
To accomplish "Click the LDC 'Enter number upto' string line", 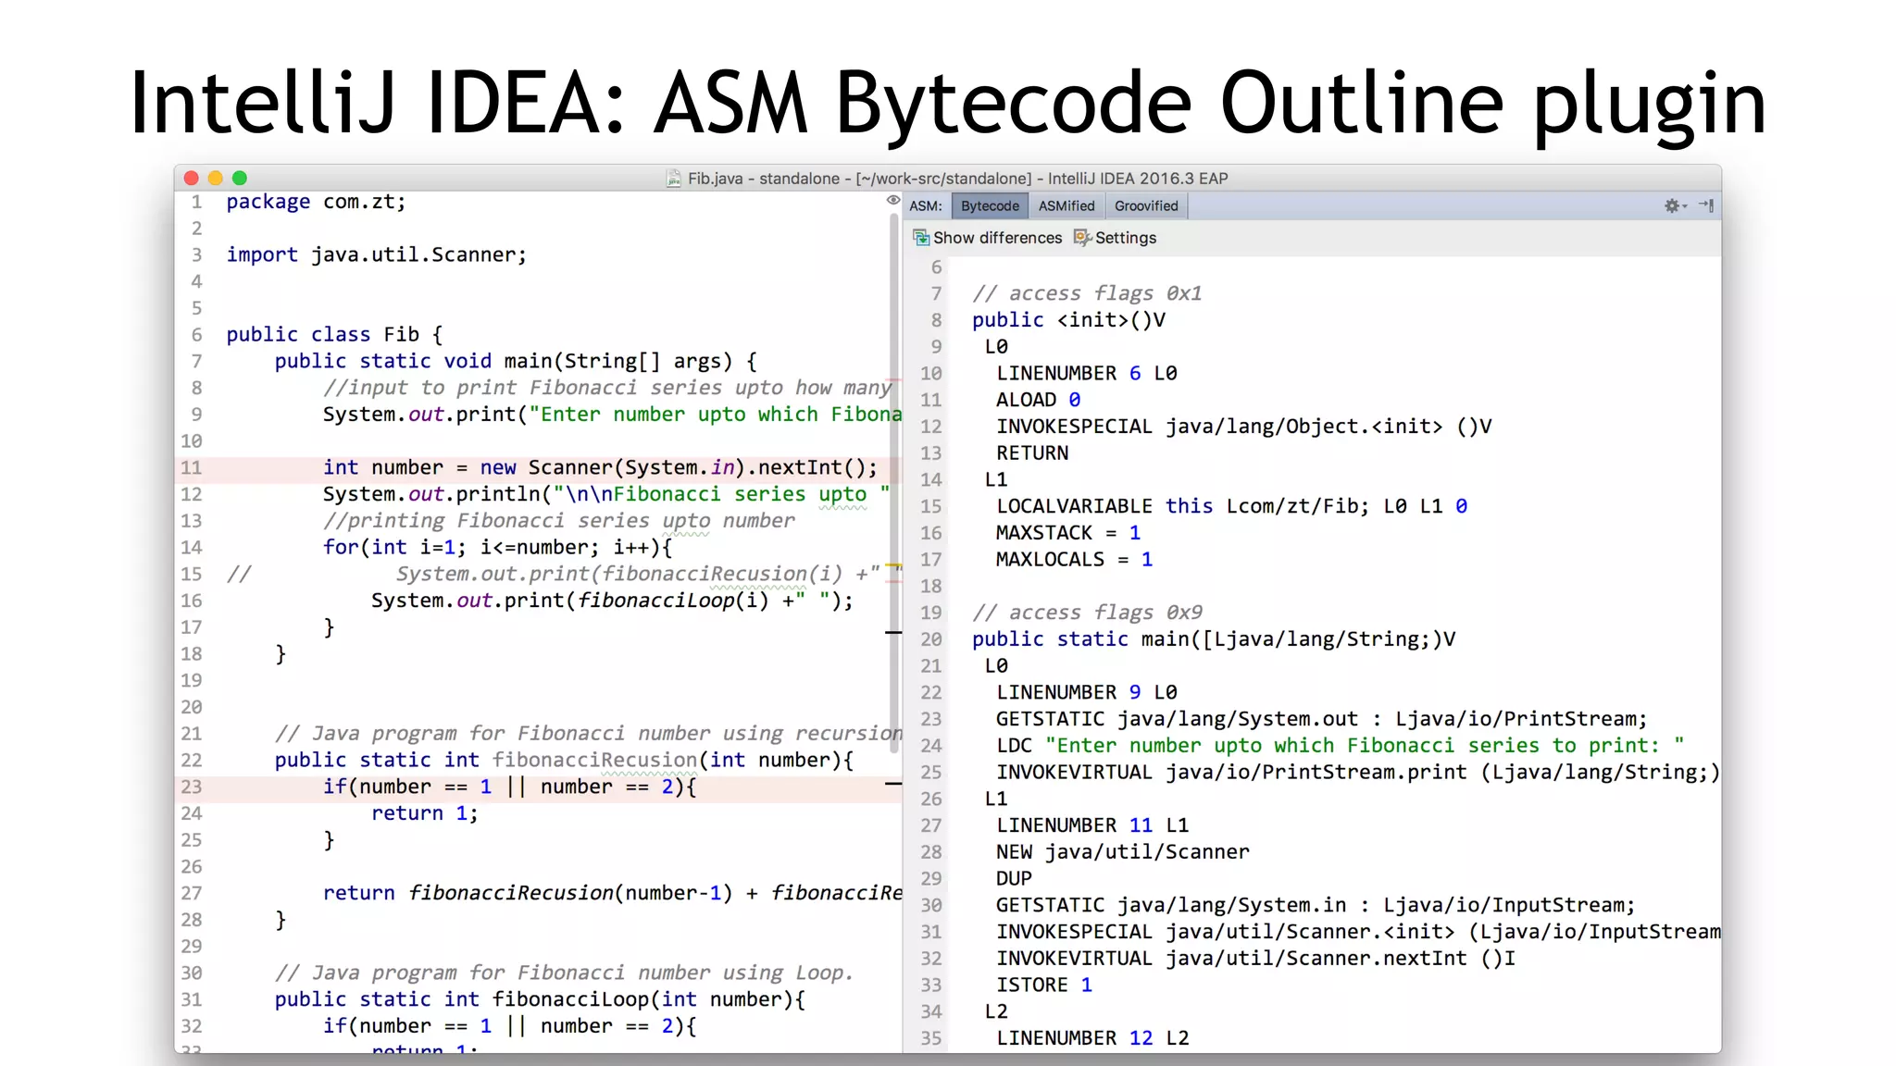I will [1340, 746].
